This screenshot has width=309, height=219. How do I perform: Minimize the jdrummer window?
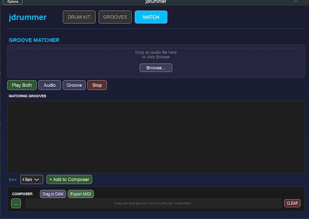(296, 2)
